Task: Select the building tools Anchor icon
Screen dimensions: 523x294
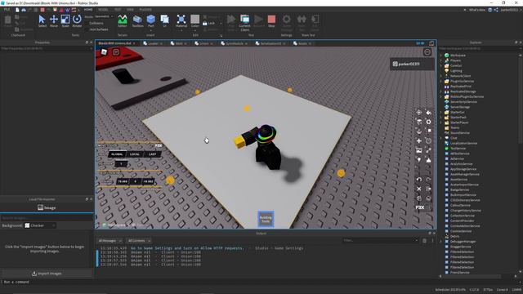Action: click(419, 131)
